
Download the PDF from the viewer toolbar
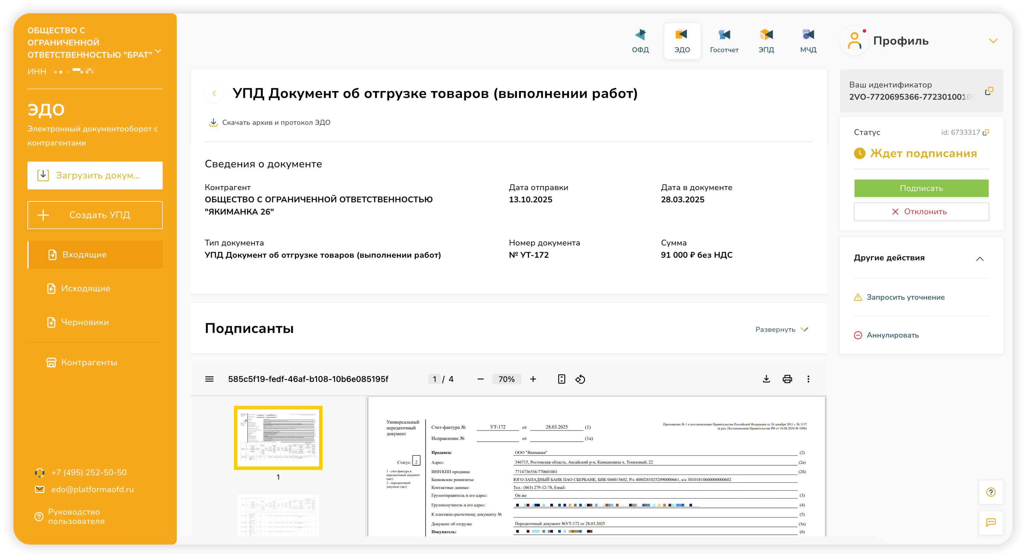(766, 379)
